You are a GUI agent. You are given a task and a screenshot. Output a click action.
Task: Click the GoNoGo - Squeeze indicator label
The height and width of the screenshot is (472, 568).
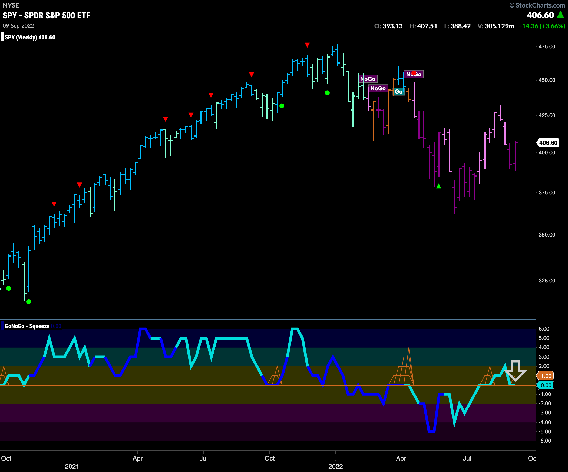(x=27, y=326)
